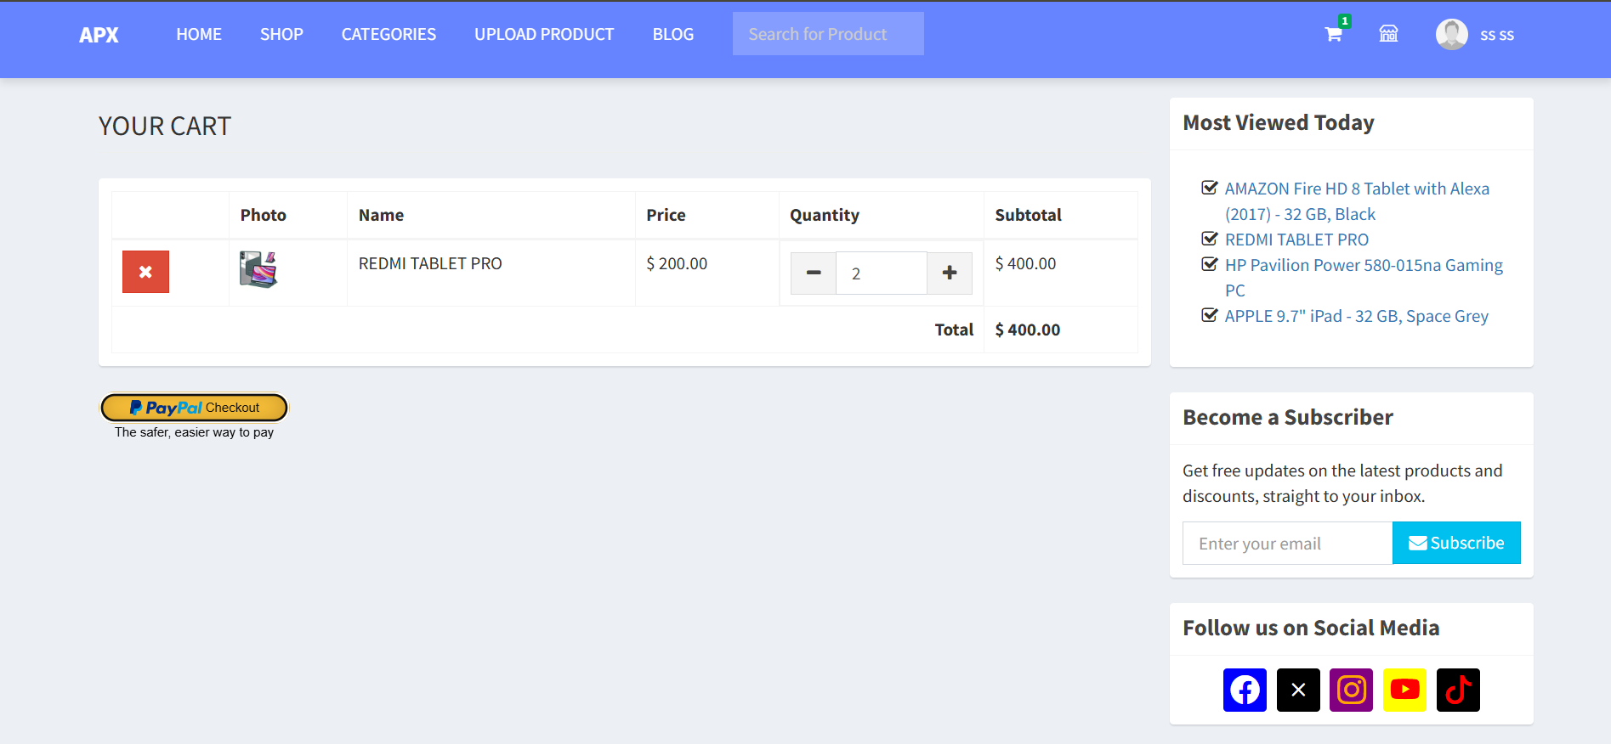Open the user profile avatar
This screenshot has height=744, width=1611.
tap(1451, 34)
